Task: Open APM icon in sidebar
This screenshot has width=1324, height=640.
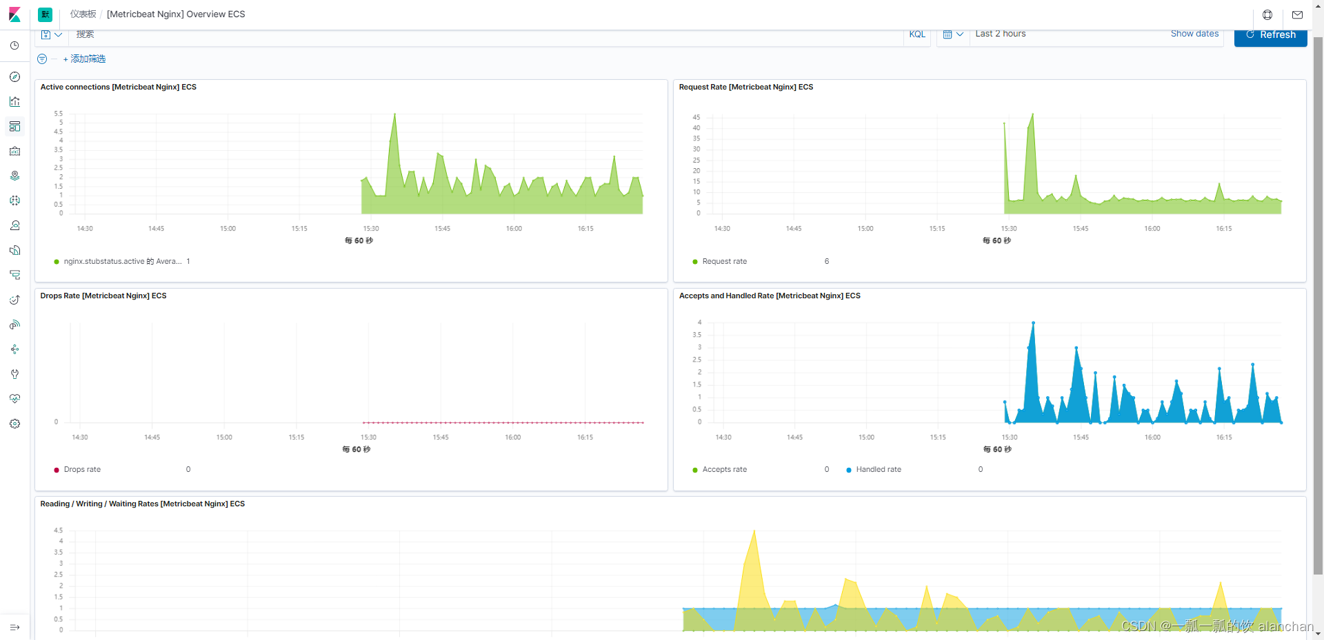Action: [x=14, y=276]
